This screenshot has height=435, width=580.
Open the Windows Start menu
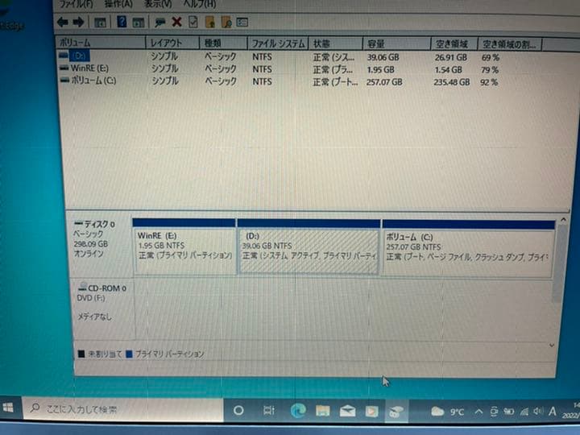8,408
